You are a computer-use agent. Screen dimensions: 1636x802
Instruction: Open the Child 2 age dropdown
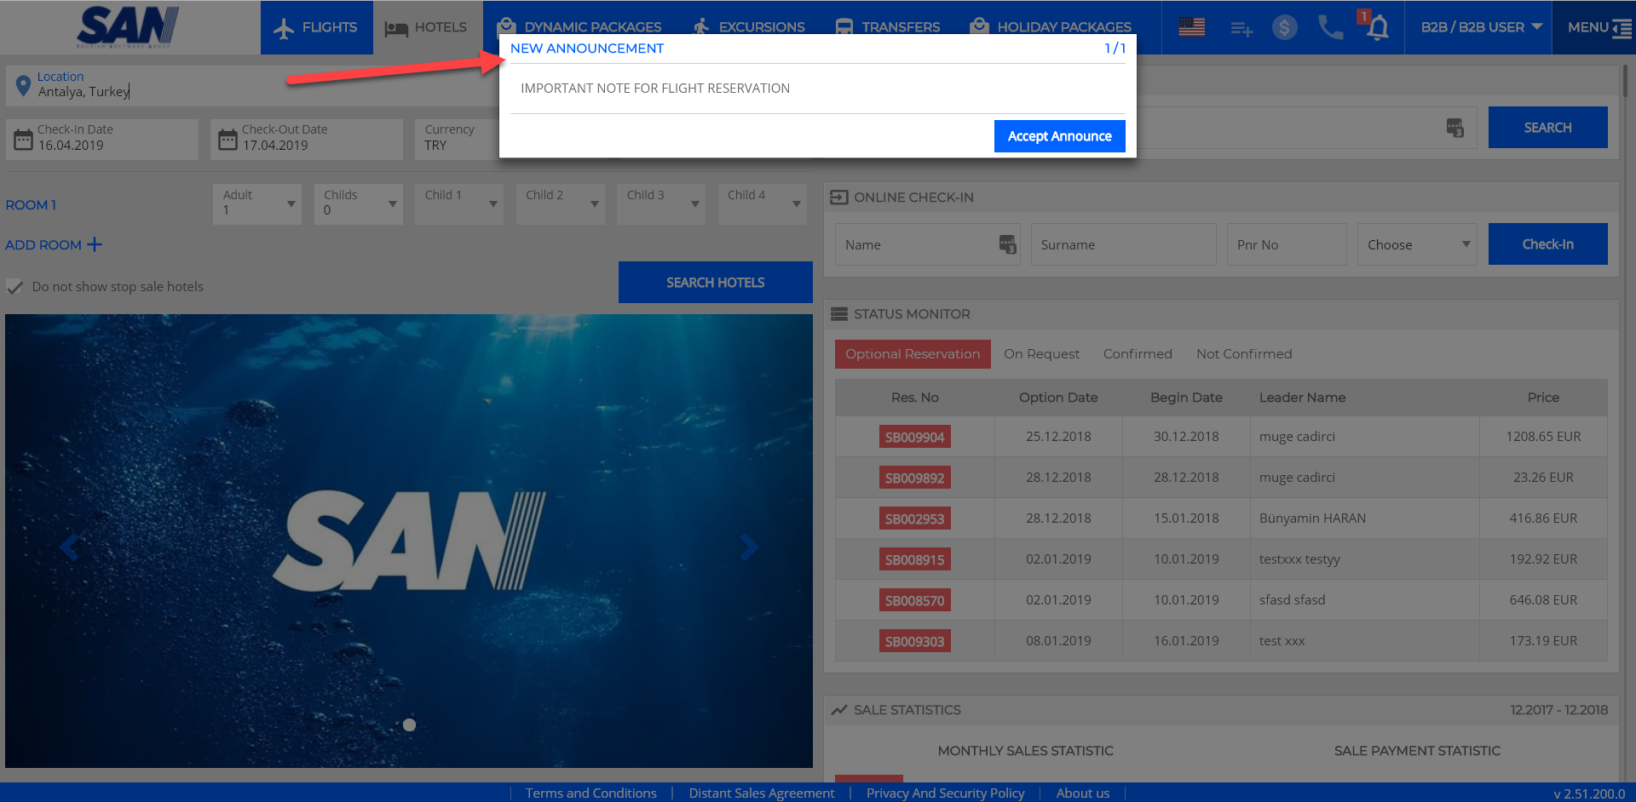(560, 204)
